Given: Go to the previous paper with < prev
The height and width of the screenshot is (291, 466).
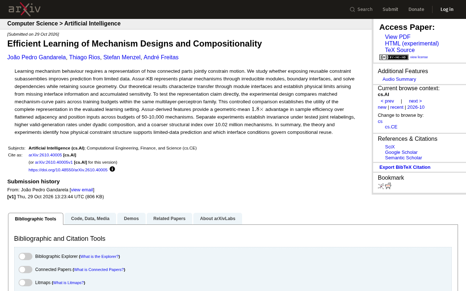Looking at the screenshot, I should [x=387, y=101].
